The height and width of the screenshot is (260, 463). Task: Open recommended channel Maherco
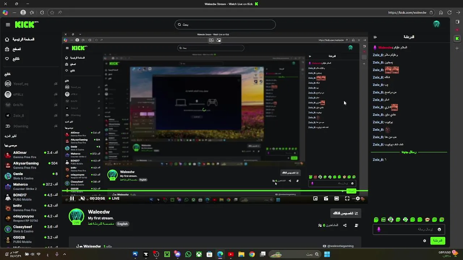click(31, 186)
